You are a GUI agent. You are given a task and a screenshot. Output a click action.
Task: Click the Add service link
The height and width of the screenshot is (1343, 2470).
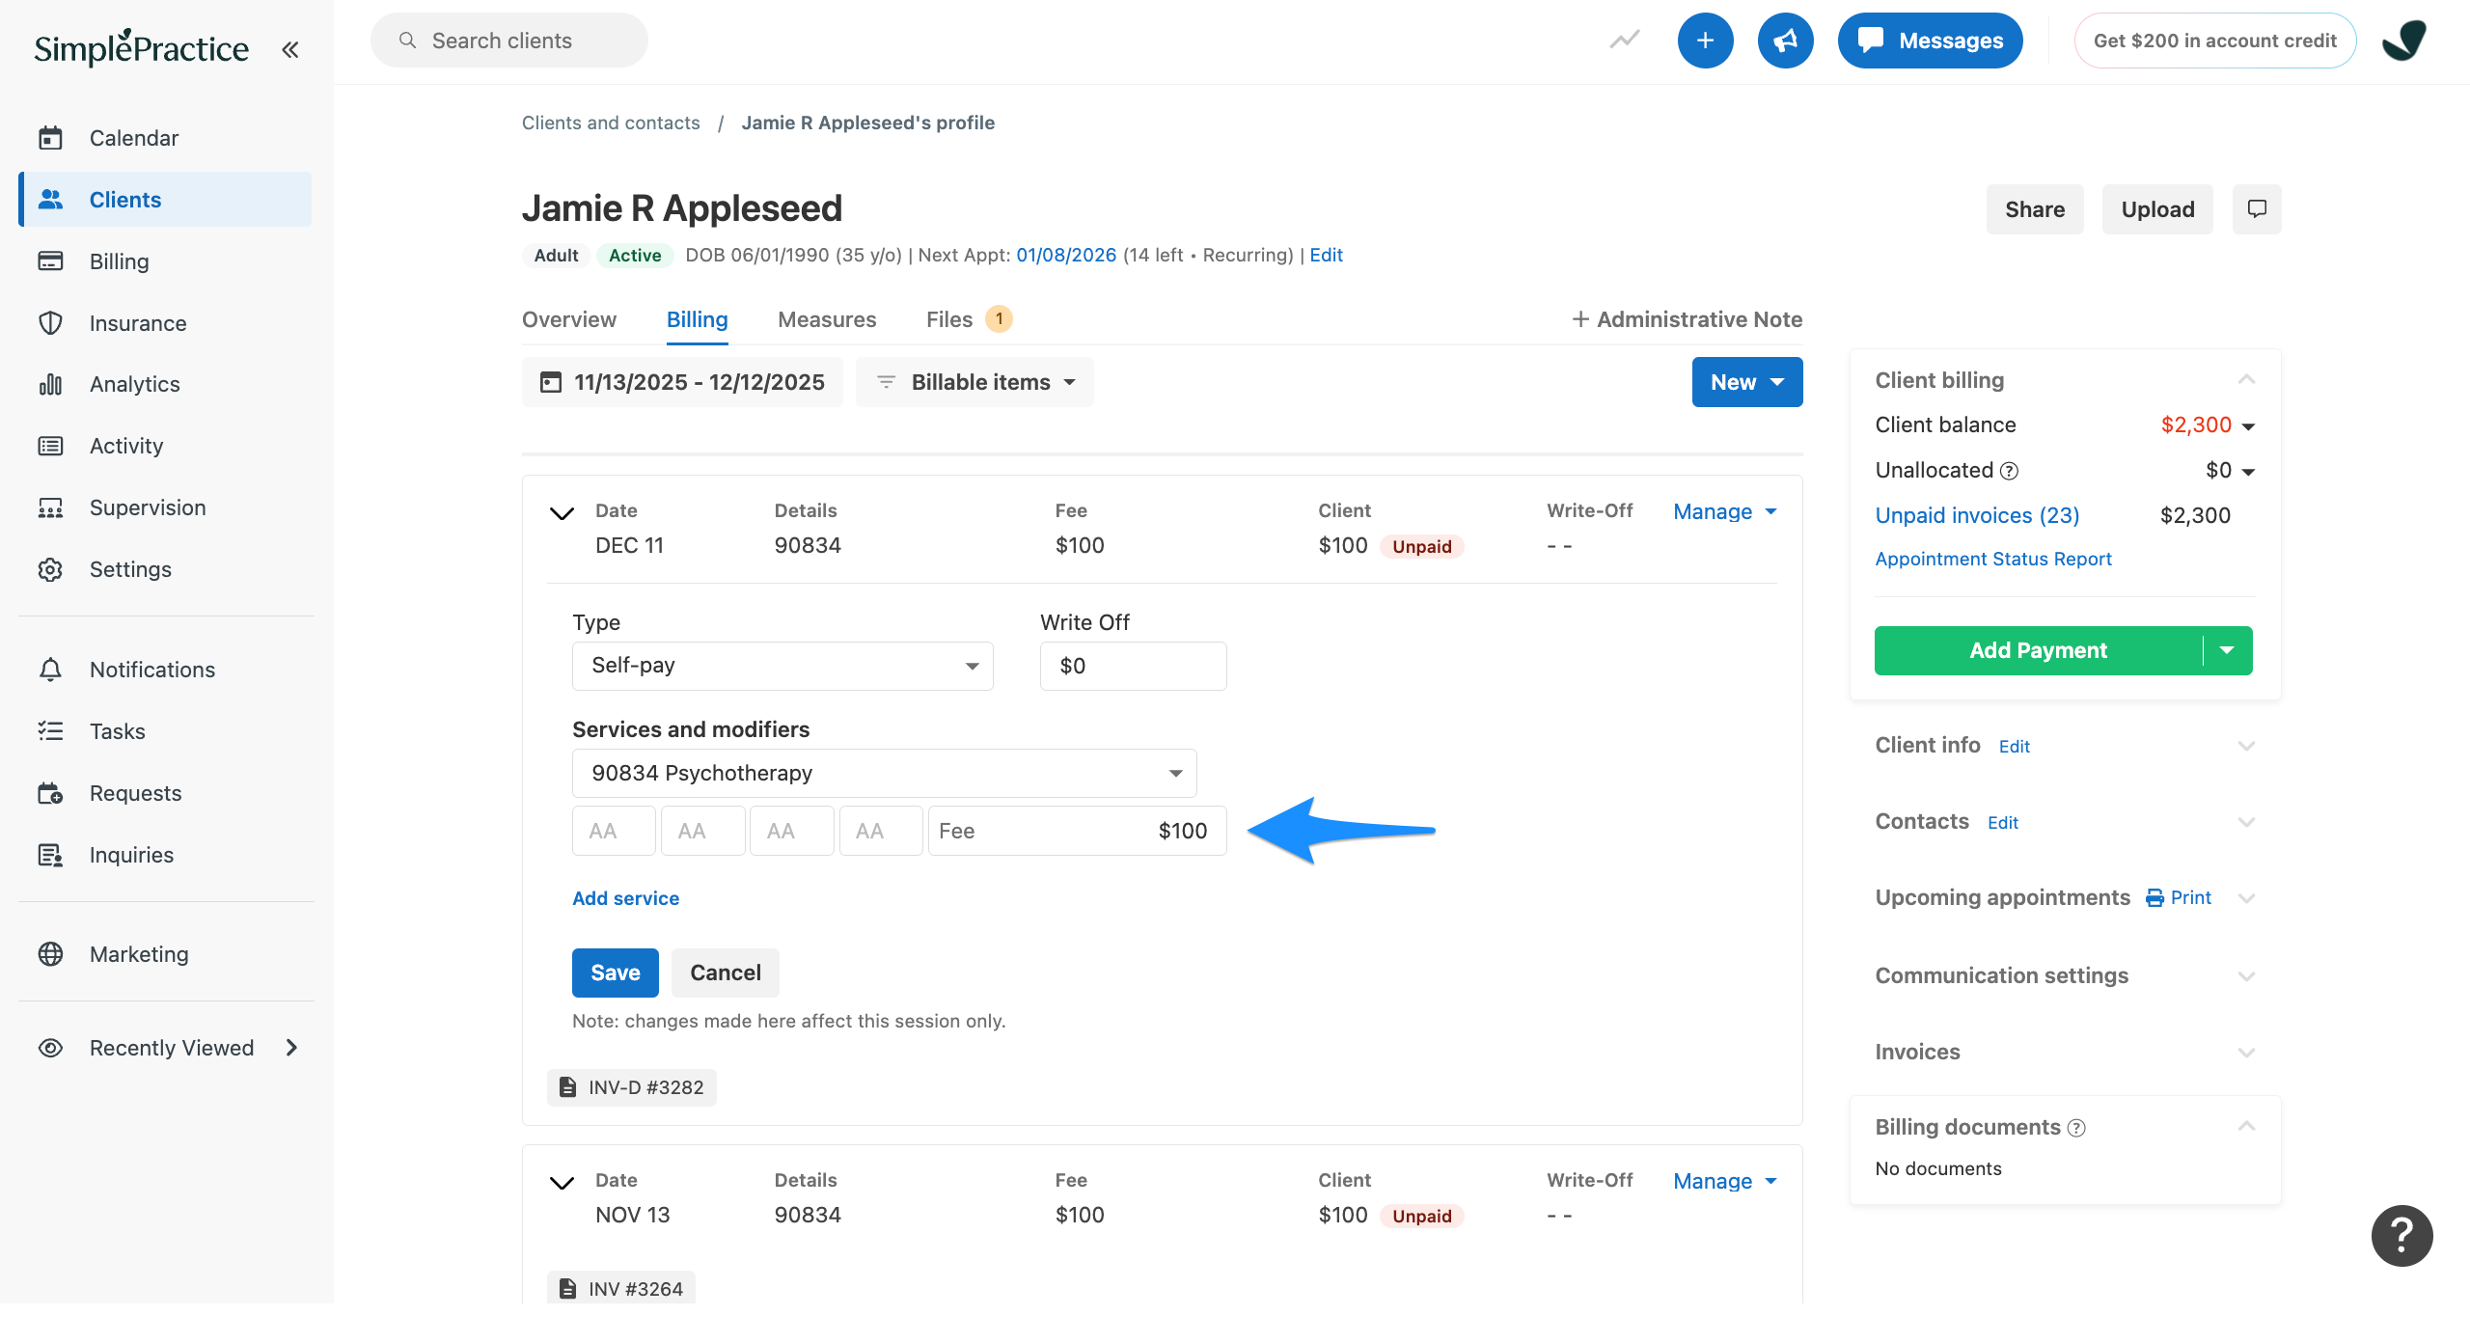pyautogui.click(x=625, y=898)
